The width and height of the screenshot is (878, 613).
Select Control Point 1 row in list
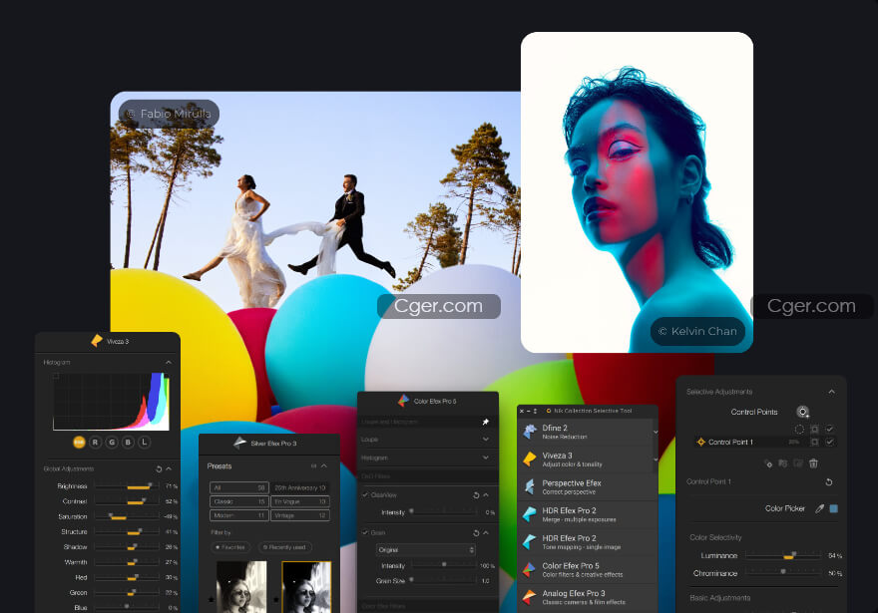coord(765,442)
